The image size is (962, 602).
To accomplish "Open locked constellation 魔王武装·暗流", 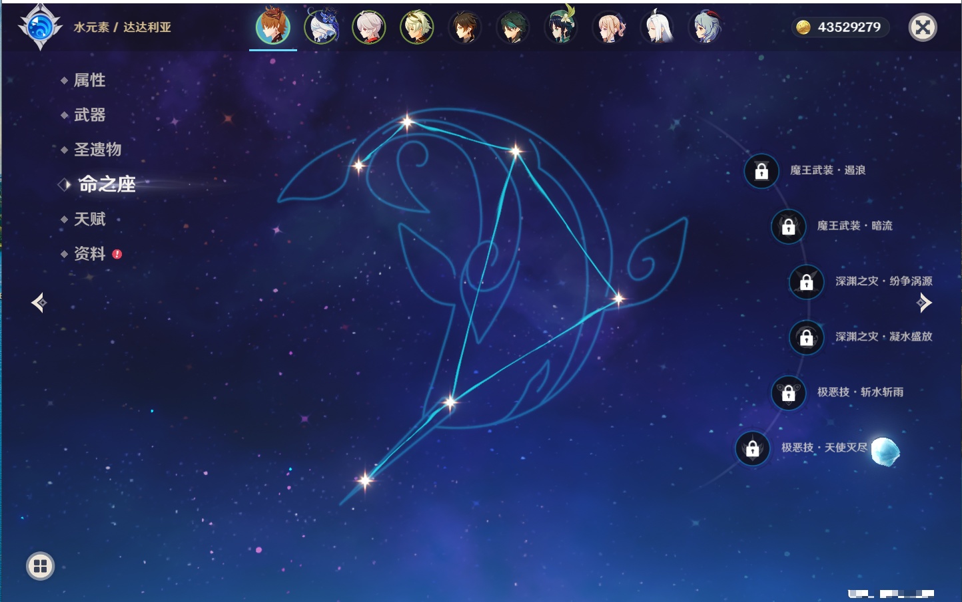I will pyautogui.click(x=788, y=226).
